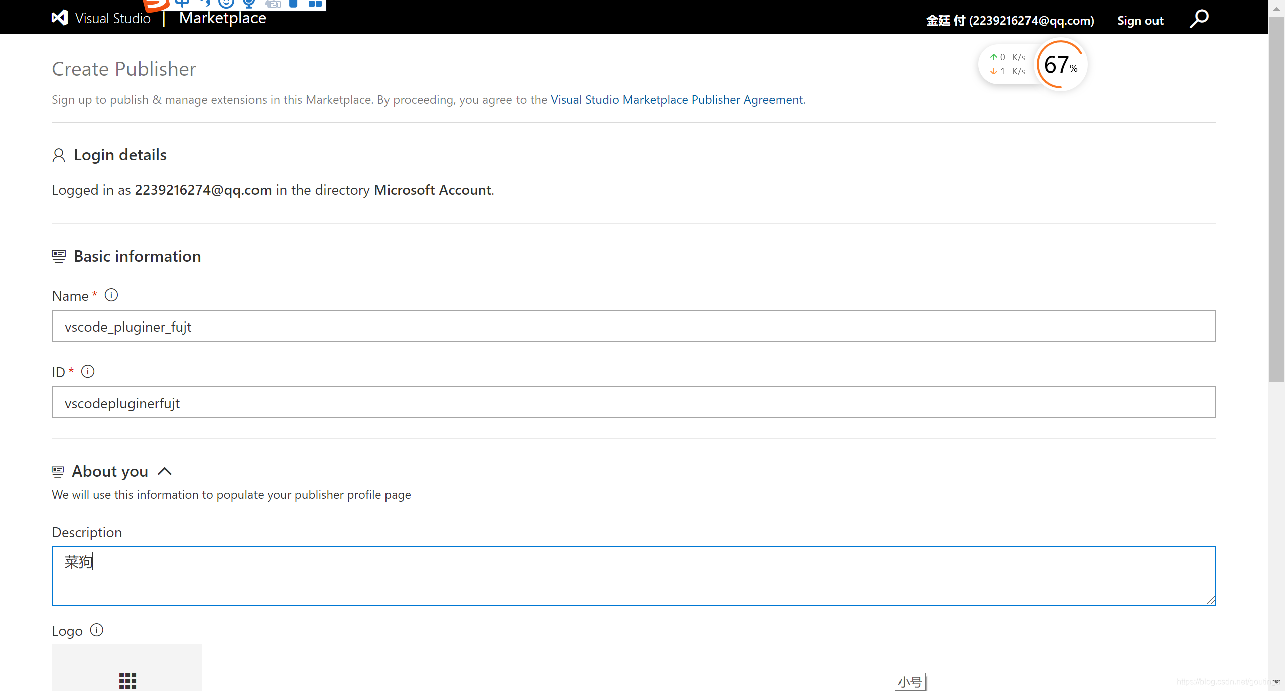The image size is (1285, 691).
Task: Click the Sogou IME toolbox grid icon
Action: pyautogui.click(x=315, y=4)
